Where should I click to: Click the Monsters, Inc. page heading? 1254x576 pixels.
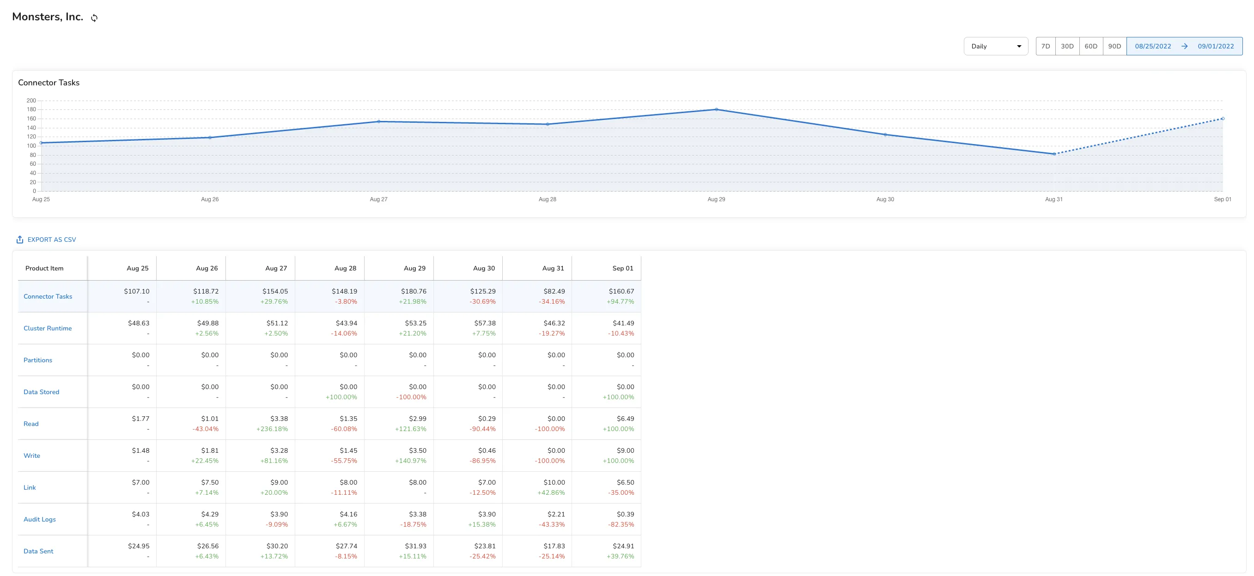click(x=48, y=17)
